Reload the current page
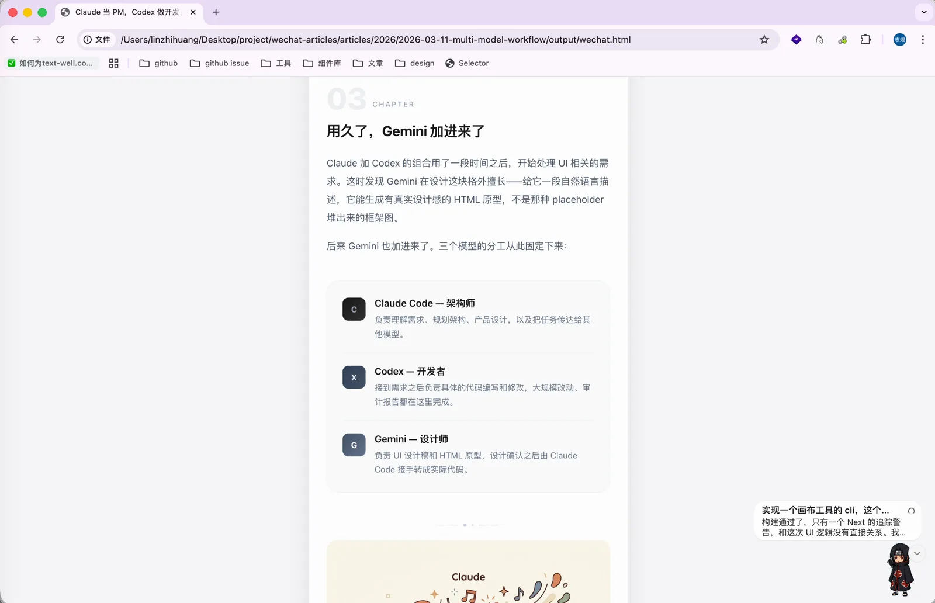 pos(60,40)
